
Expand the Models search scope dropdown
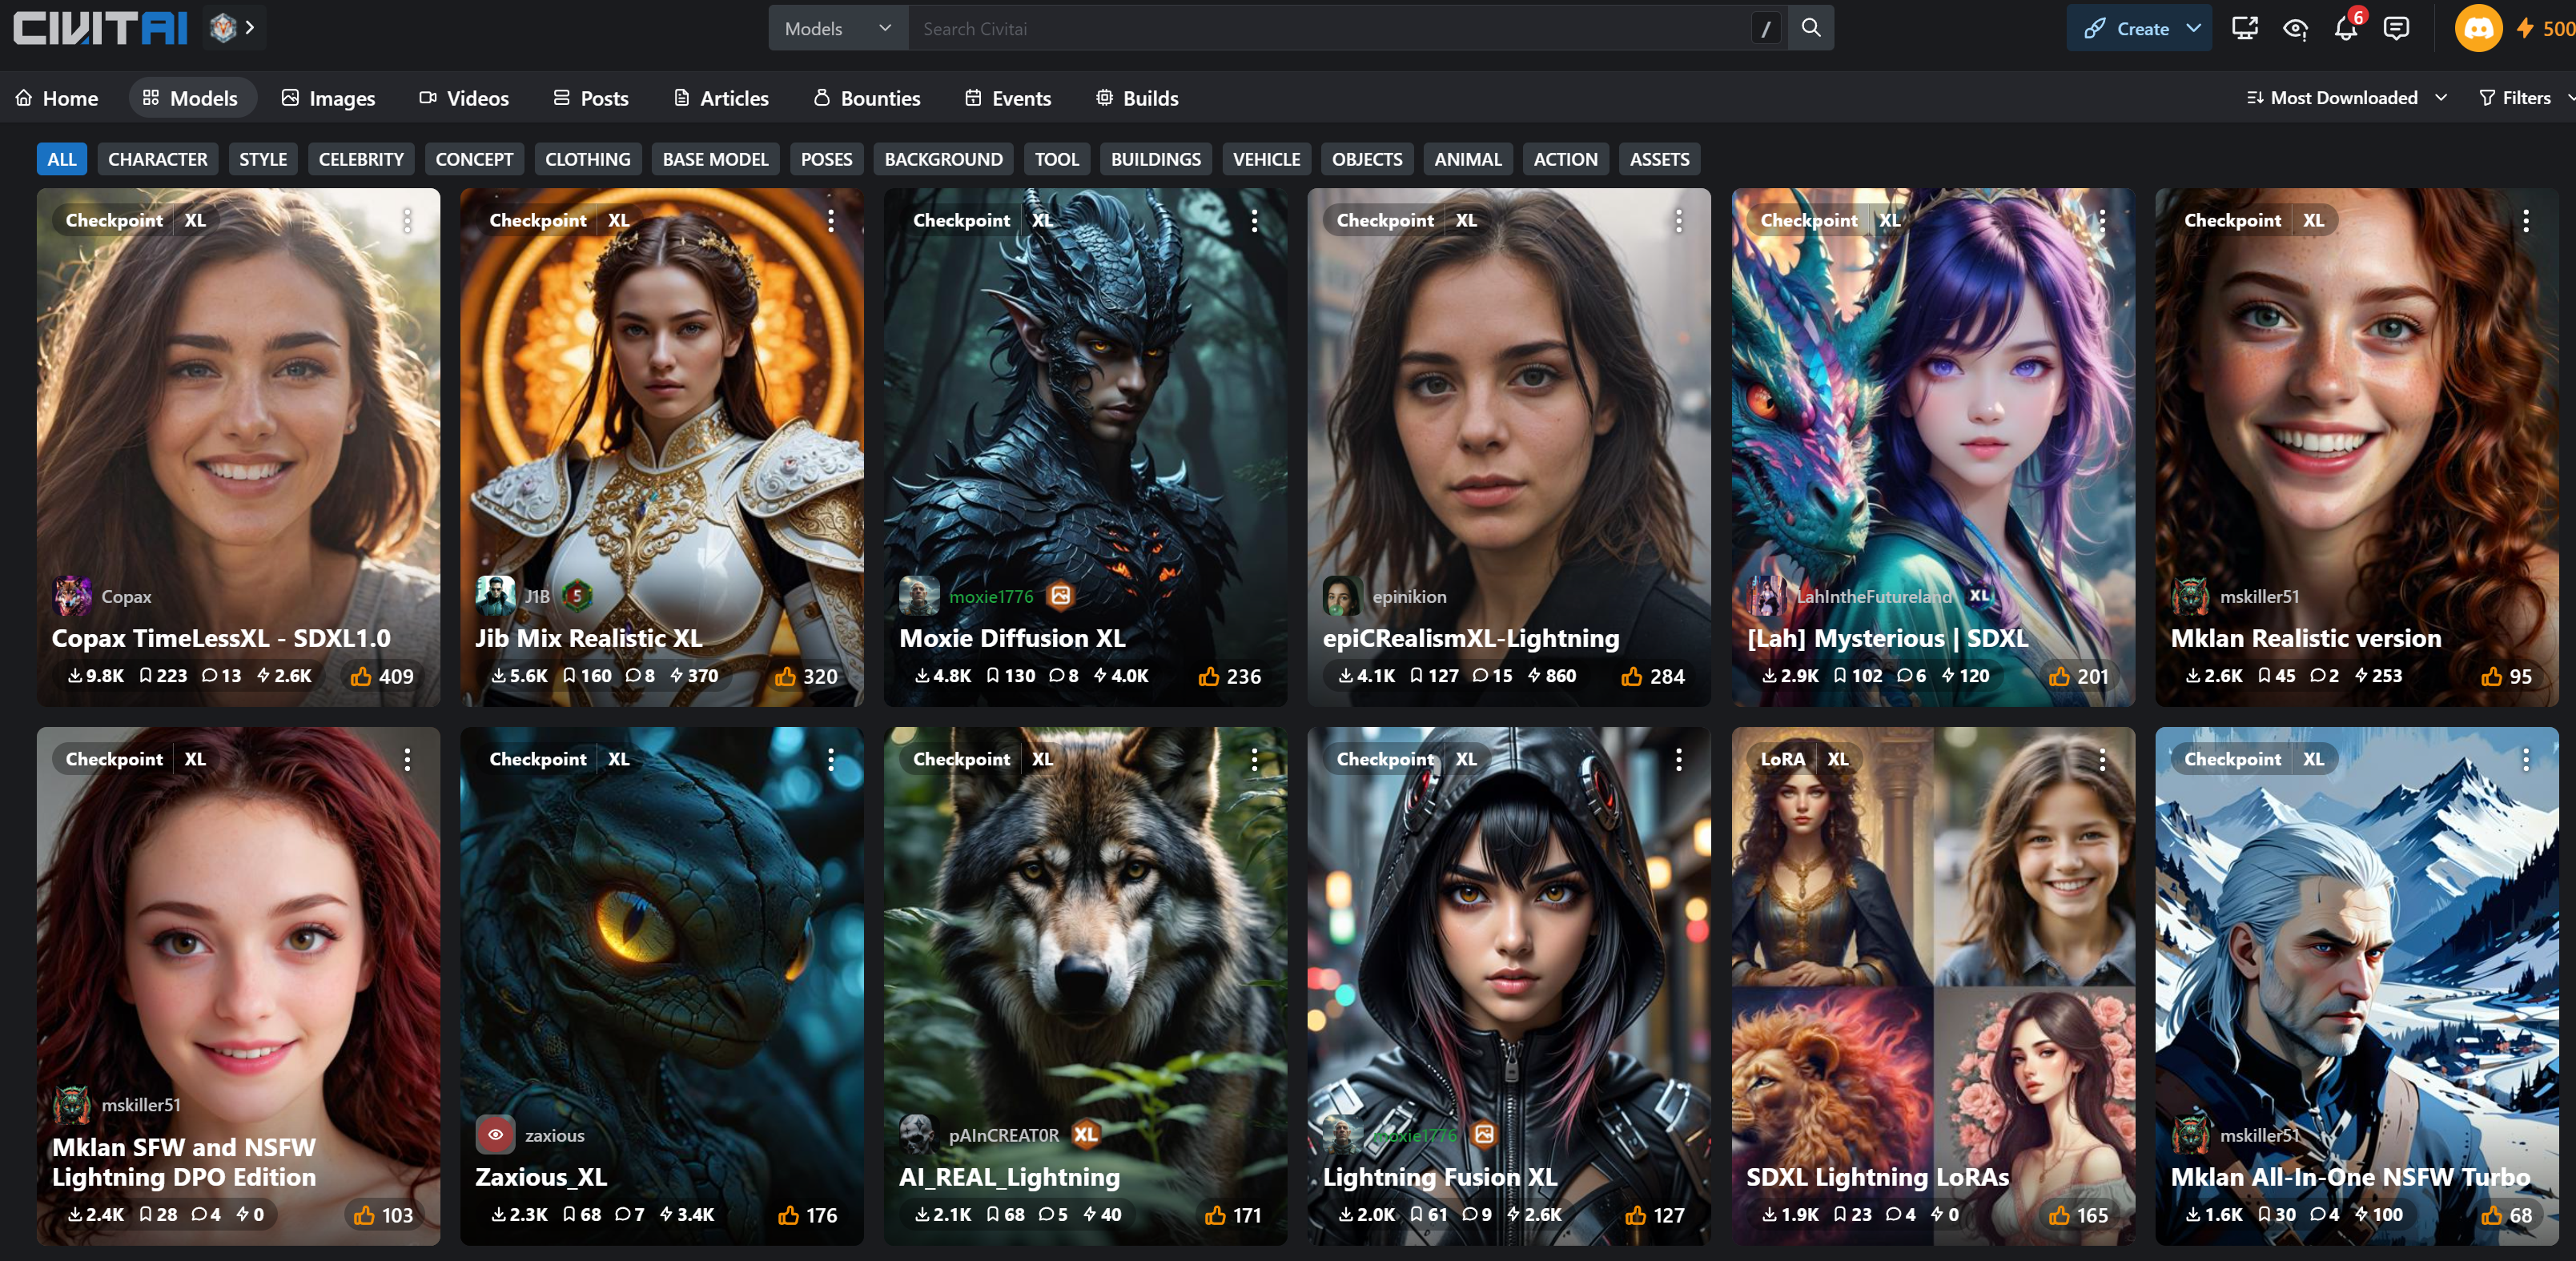(x=837, y=29)
